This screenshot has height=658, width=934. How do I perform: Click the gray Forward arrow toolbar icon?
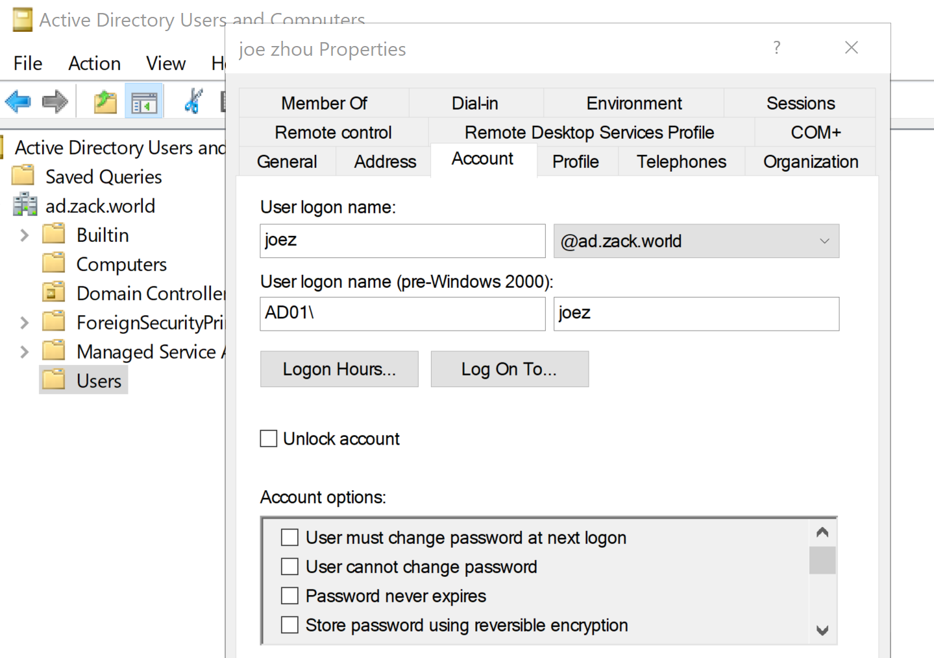click(x=55, y=102)
